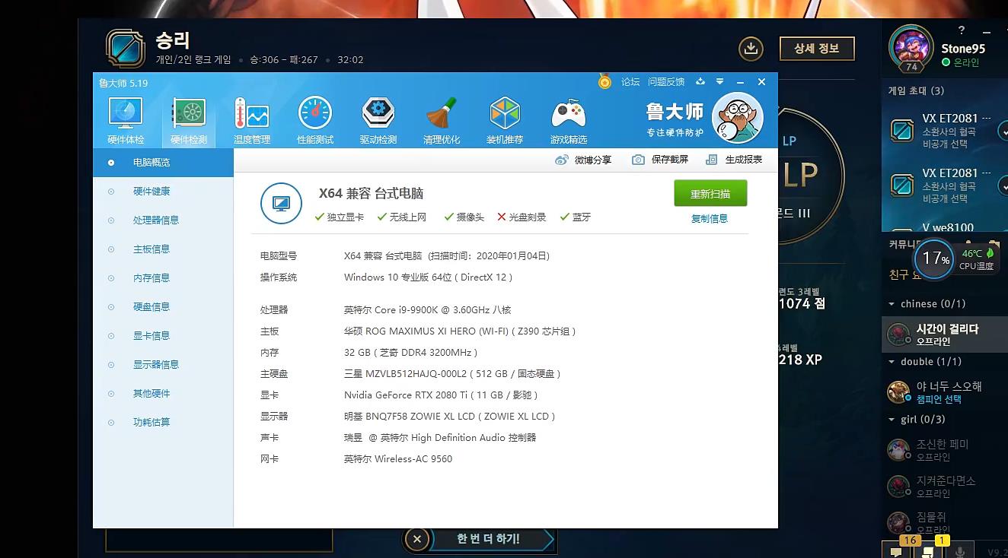Click the victory 승리 emblem icon
Screen dimensions: 1008x558
click(x=126, y=49)
